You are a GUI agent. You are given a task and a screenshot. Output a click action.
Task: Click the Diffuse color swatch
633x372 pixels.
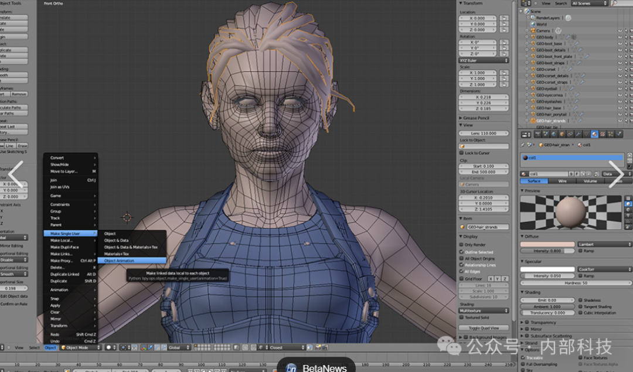coord(547,244)
